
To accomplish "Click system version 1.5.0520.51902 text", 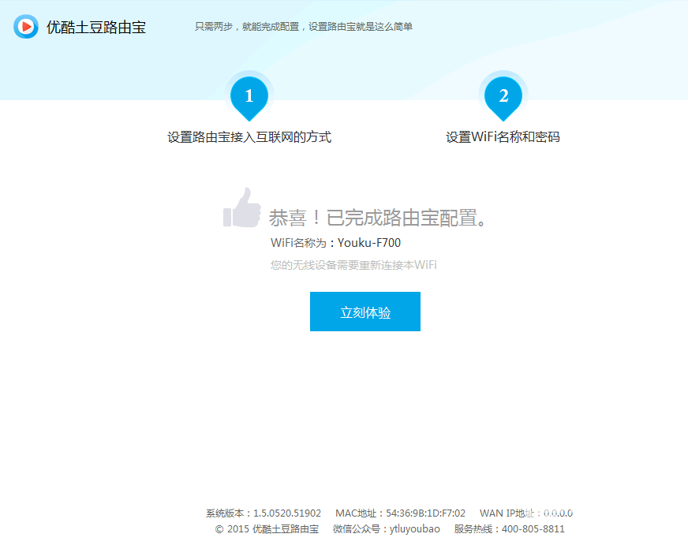I will 264,513.
